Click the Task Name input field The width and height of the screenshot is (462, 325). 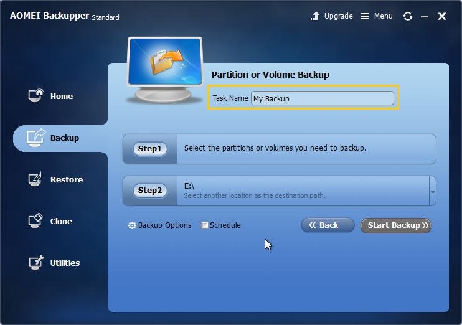[323, 98]
